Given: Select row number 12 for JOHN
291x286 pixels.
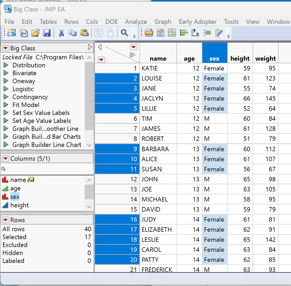Looking at the screenshot, I should (x=117, y=179).
